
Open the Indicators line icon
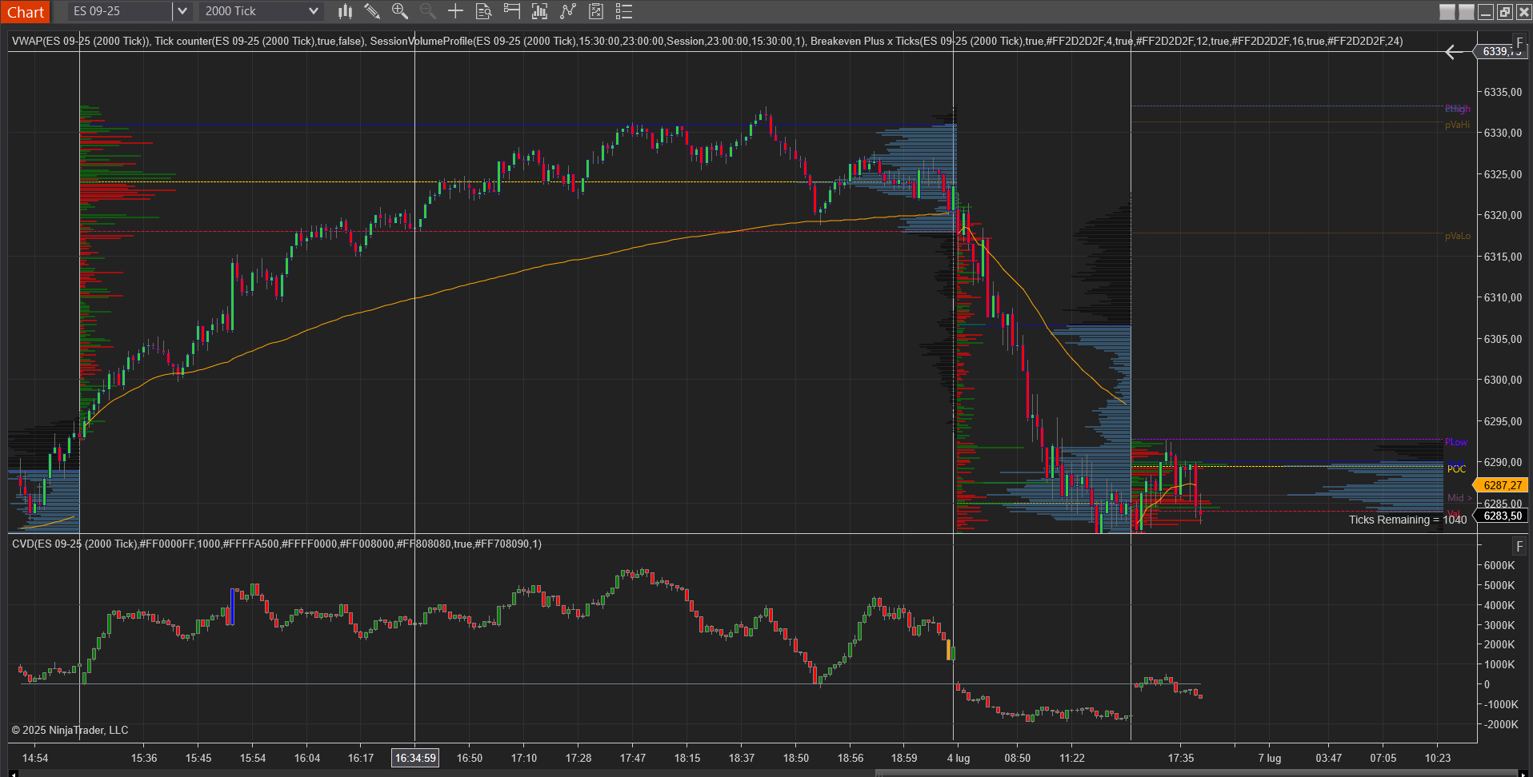(x=568, y=11)
